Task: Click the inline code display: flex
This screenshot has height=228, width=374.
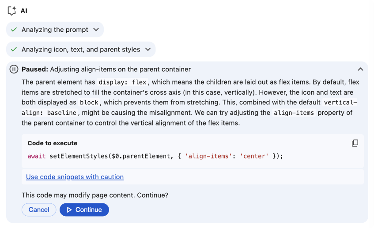Action: [122, 82]
